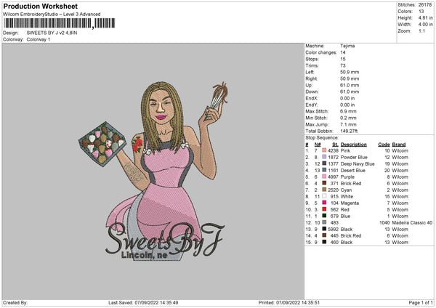This screenshot has width=436, height=308.
Task: Click the Max Jump value 7.1 mm
Action: point(348,124)
